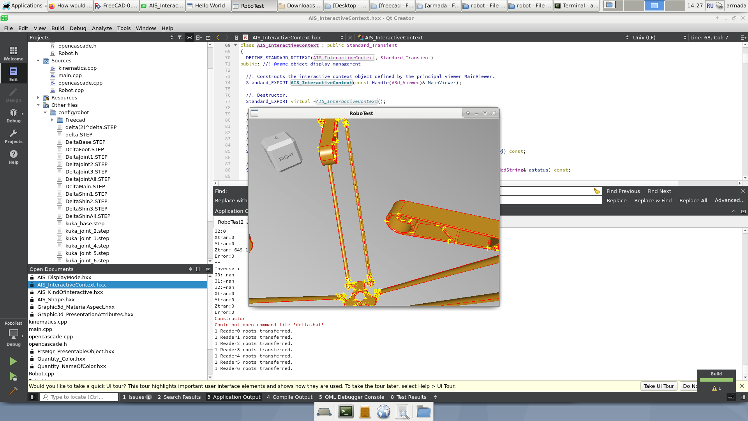Build the project with the hammer icon
This screenshot has height=421, width=748.
(x=13, y=391)
